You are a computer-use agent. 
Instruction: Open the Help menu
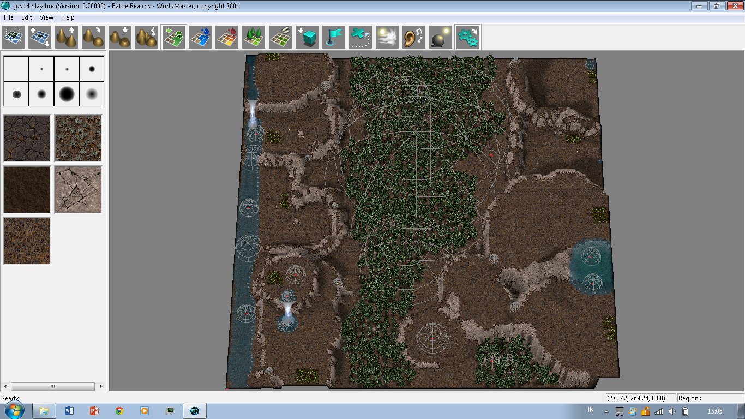(68, 17)
